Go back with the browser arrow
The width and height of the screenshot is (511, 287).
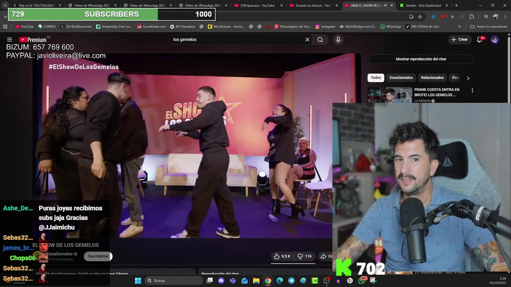coord(5,16)
